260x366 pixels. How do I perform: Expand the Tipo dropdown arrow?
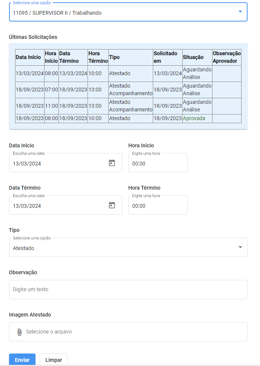pos(240,247)
